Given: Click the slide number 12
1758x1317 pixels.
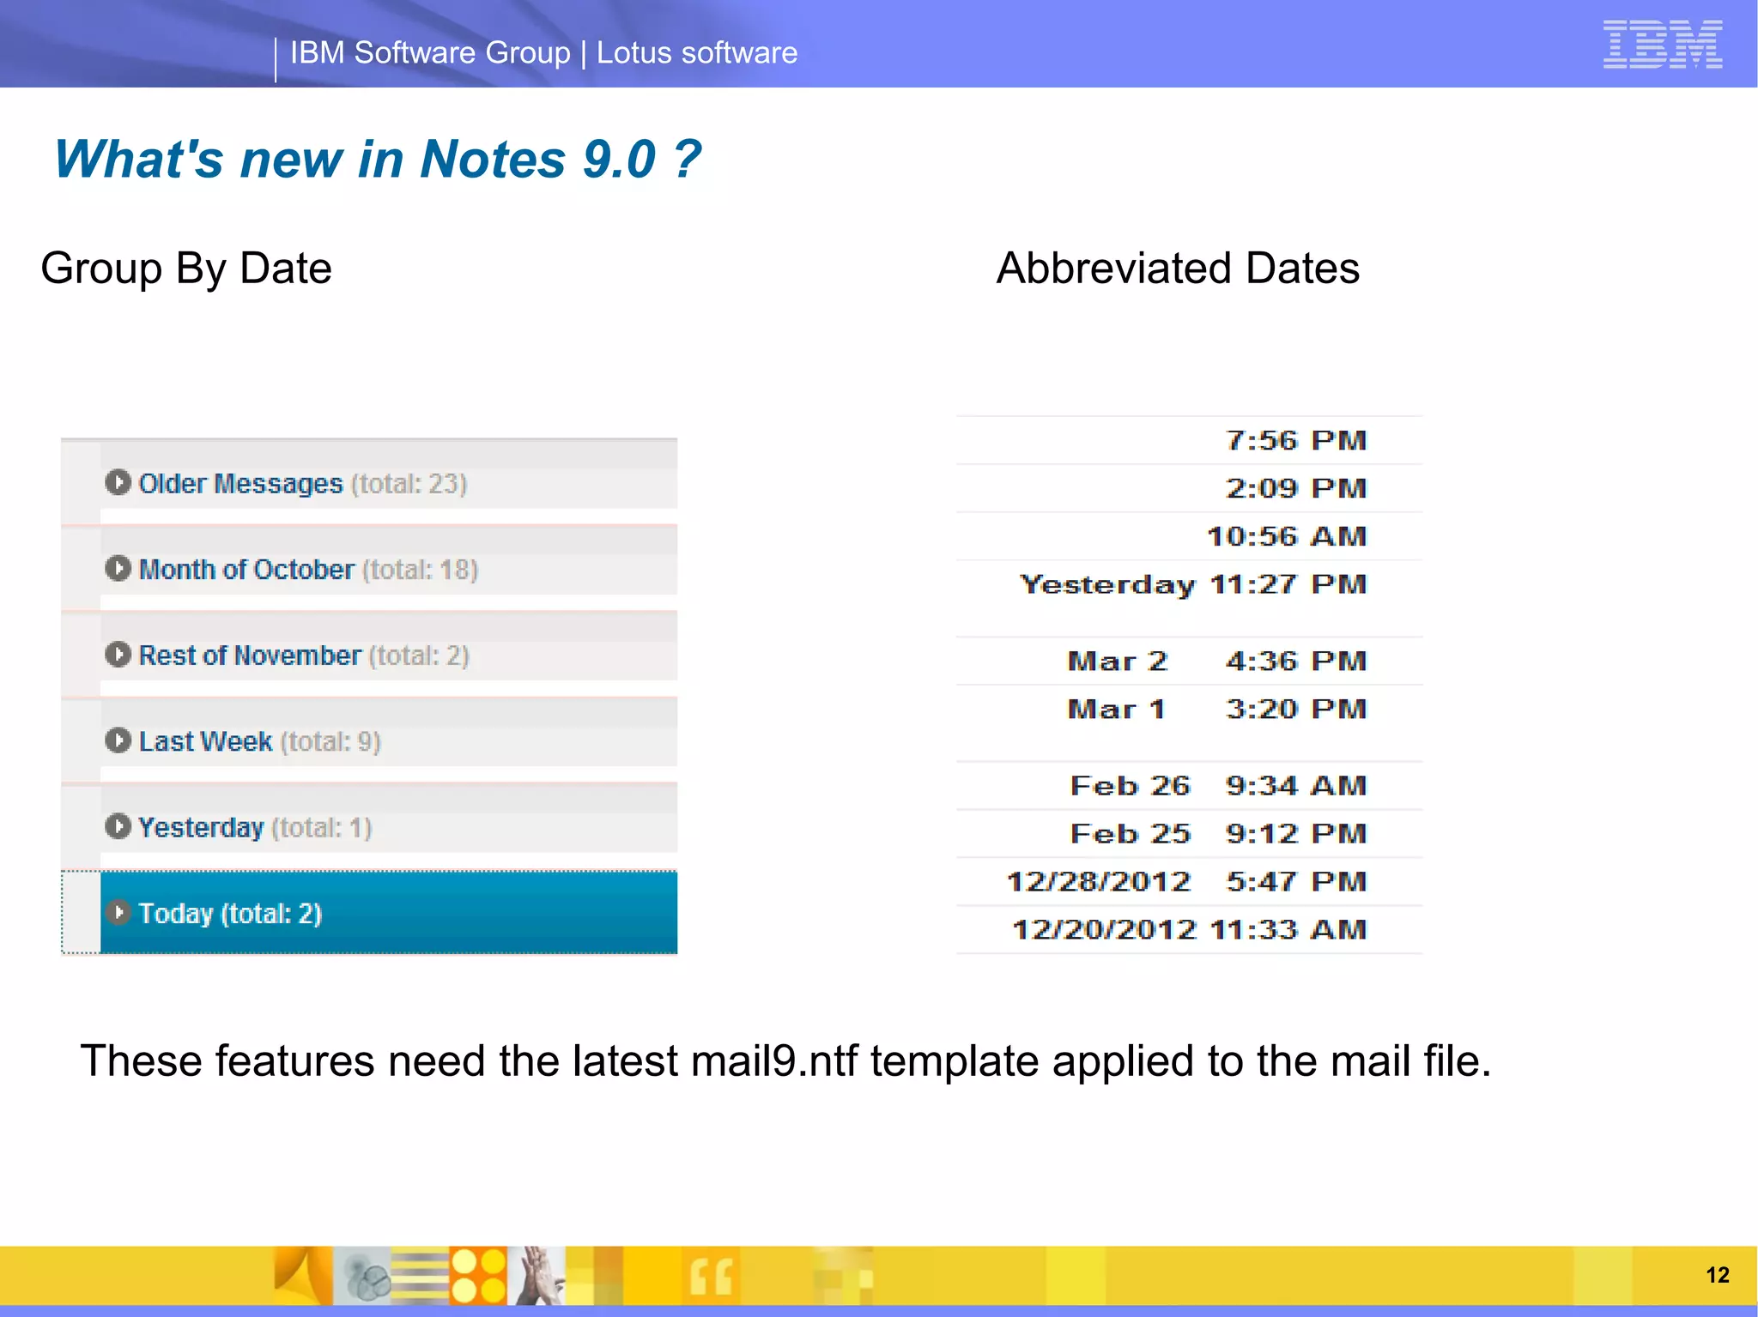Looking at the screenshot, I should click(1718, 1275).
